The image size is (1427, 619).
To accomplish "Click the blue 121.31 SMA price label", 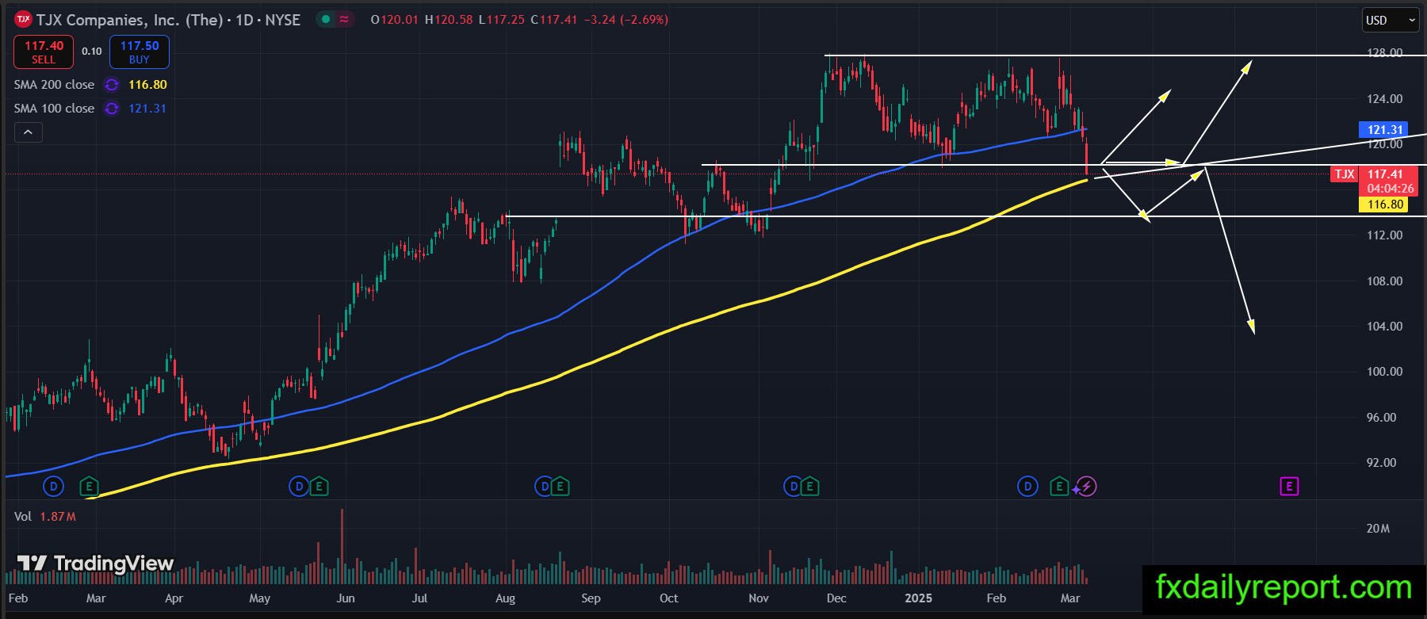I will tap(1385, 129).
